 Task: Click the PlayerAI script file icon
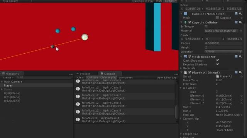click(x=218, y=76)
